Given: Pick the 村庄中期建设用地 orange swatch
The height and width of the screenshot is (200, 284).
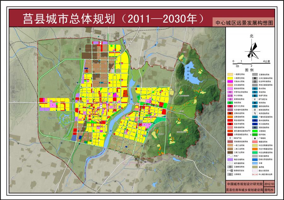Looking at the screenshot, I should (255, 149).
